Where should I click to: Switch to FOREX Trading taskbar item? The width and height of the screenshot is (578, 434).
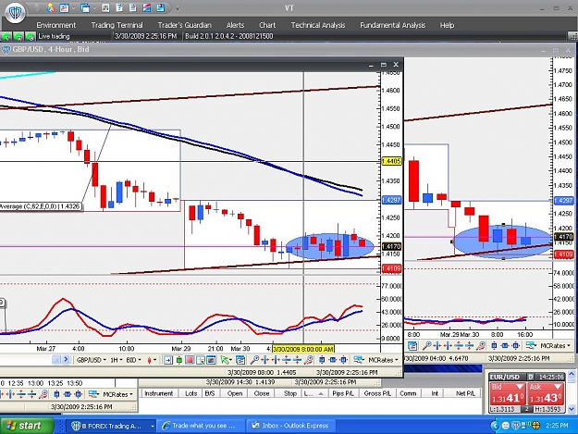click(x=110, y=426)
